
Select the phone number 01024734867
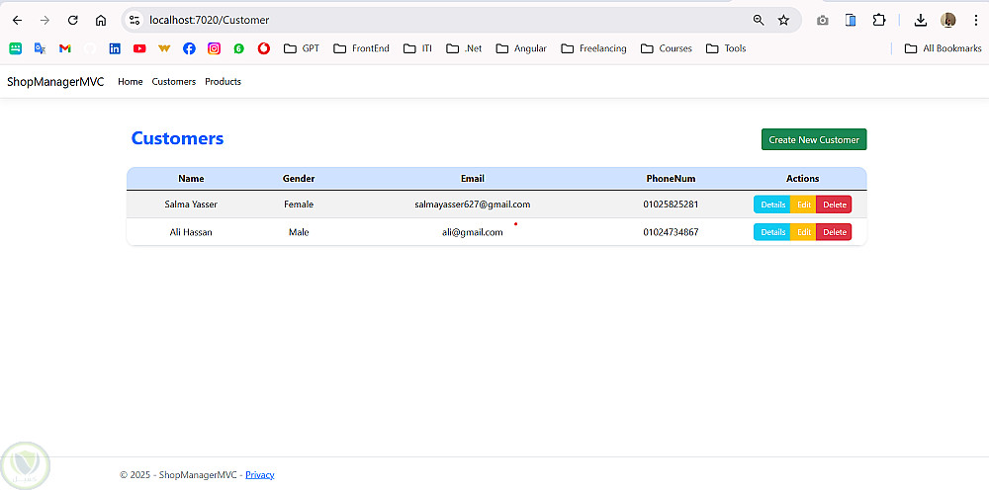tap(672, 232)
